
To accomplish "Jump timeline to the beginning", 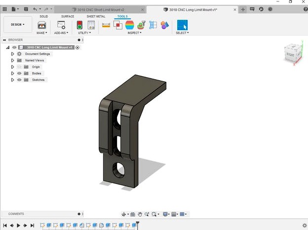I will (x=5, y=226).
